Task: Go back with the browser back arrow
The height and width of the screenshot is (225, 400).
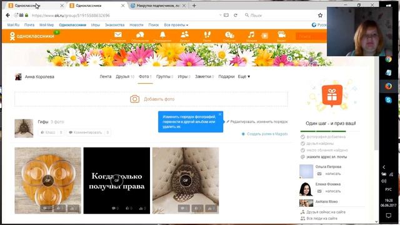Action: coord(8,15)
